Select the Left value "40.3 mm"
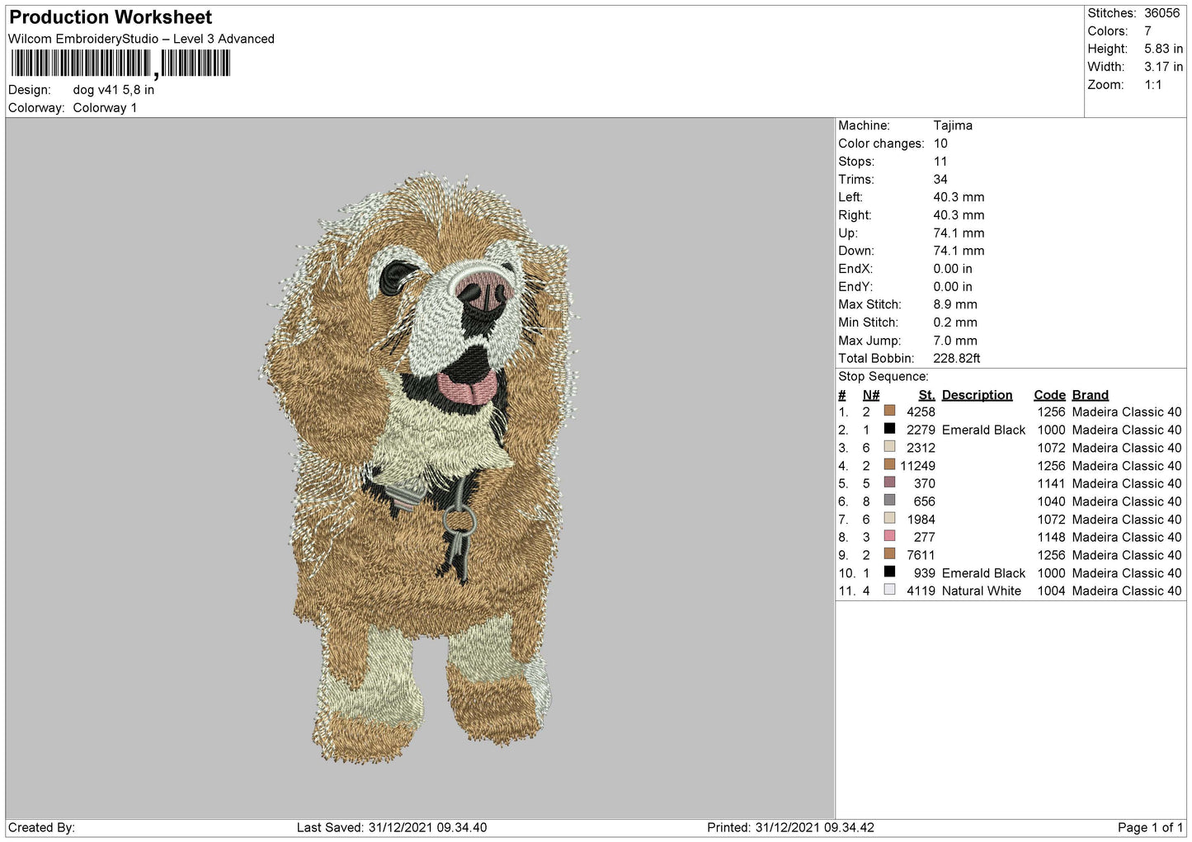The width and height of the screenshot is (1192, 842). coord(959,197)
